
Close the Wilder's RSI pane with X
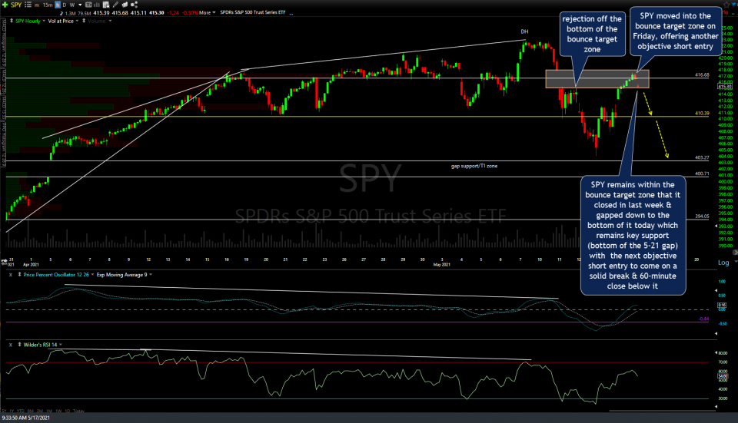tap(10, 345)
